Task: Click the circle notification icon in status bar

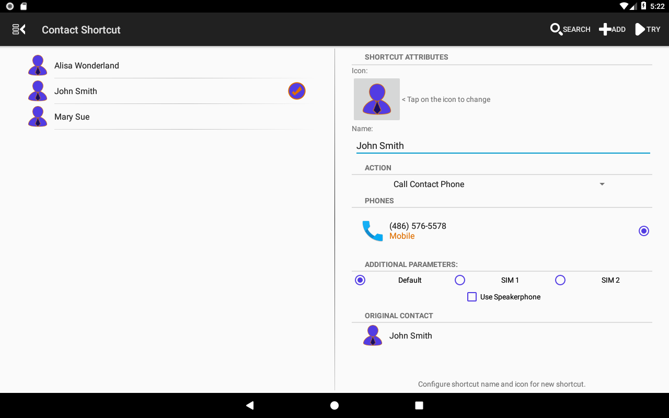Action: [x=9, y=6]
